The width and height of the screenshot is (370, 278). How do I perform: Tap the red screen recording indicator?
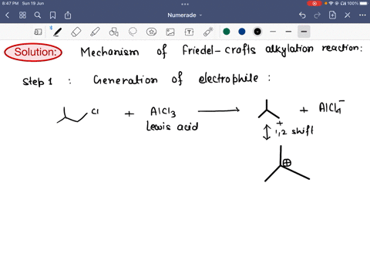[314, 3]
